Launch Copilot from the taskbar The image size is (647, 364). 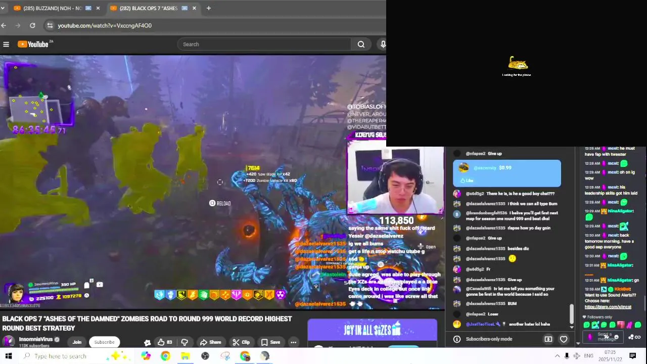tap(146, 356)
